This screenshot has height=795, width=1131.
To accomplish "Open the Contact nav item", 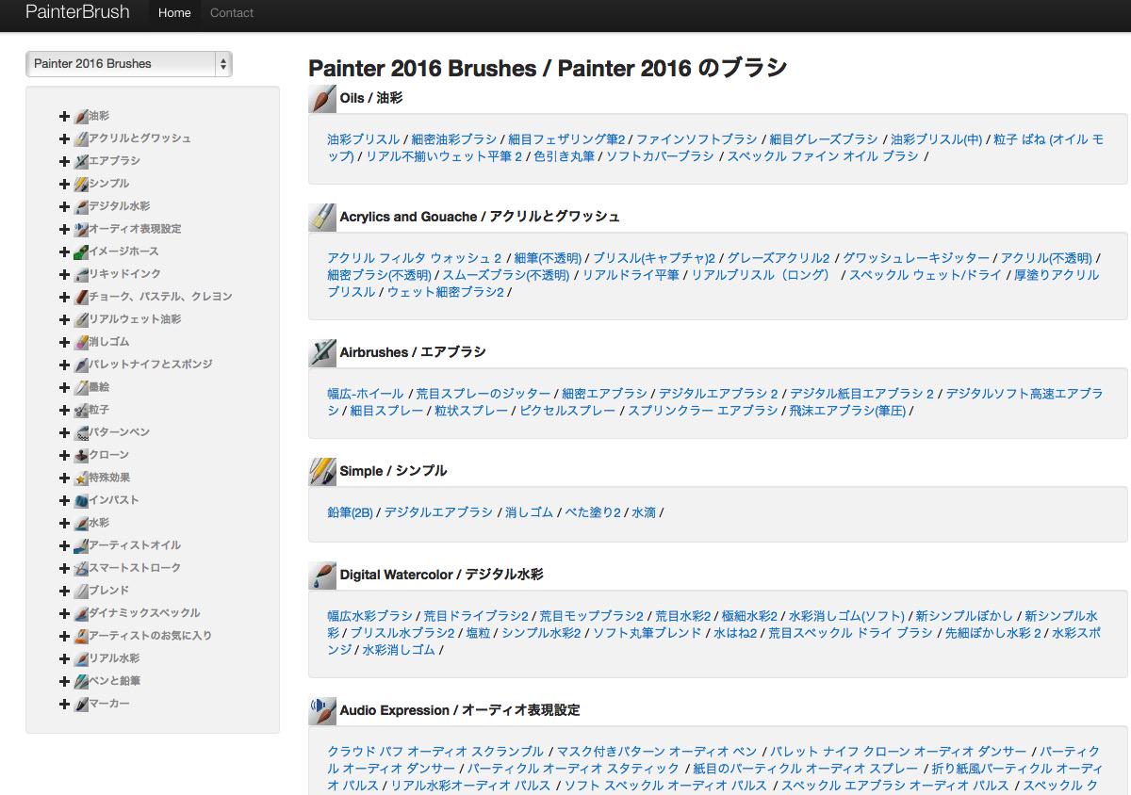I will (232, 13).
